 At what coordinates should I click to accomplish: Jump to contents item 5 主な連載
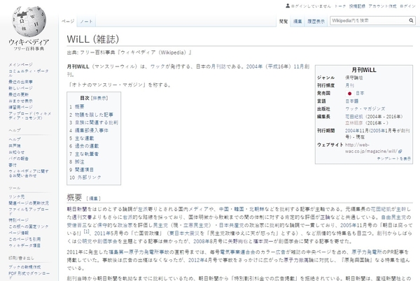(x=82, y=138)
